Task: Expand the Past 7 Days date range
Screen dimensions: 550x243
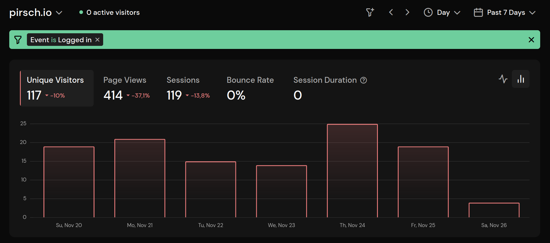Action: (505, 13)
